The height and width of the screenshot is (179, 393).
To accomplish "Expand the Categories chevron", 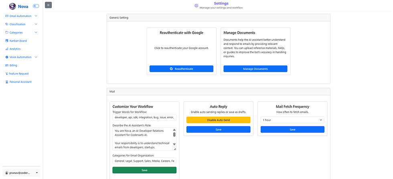I will 36,32.
